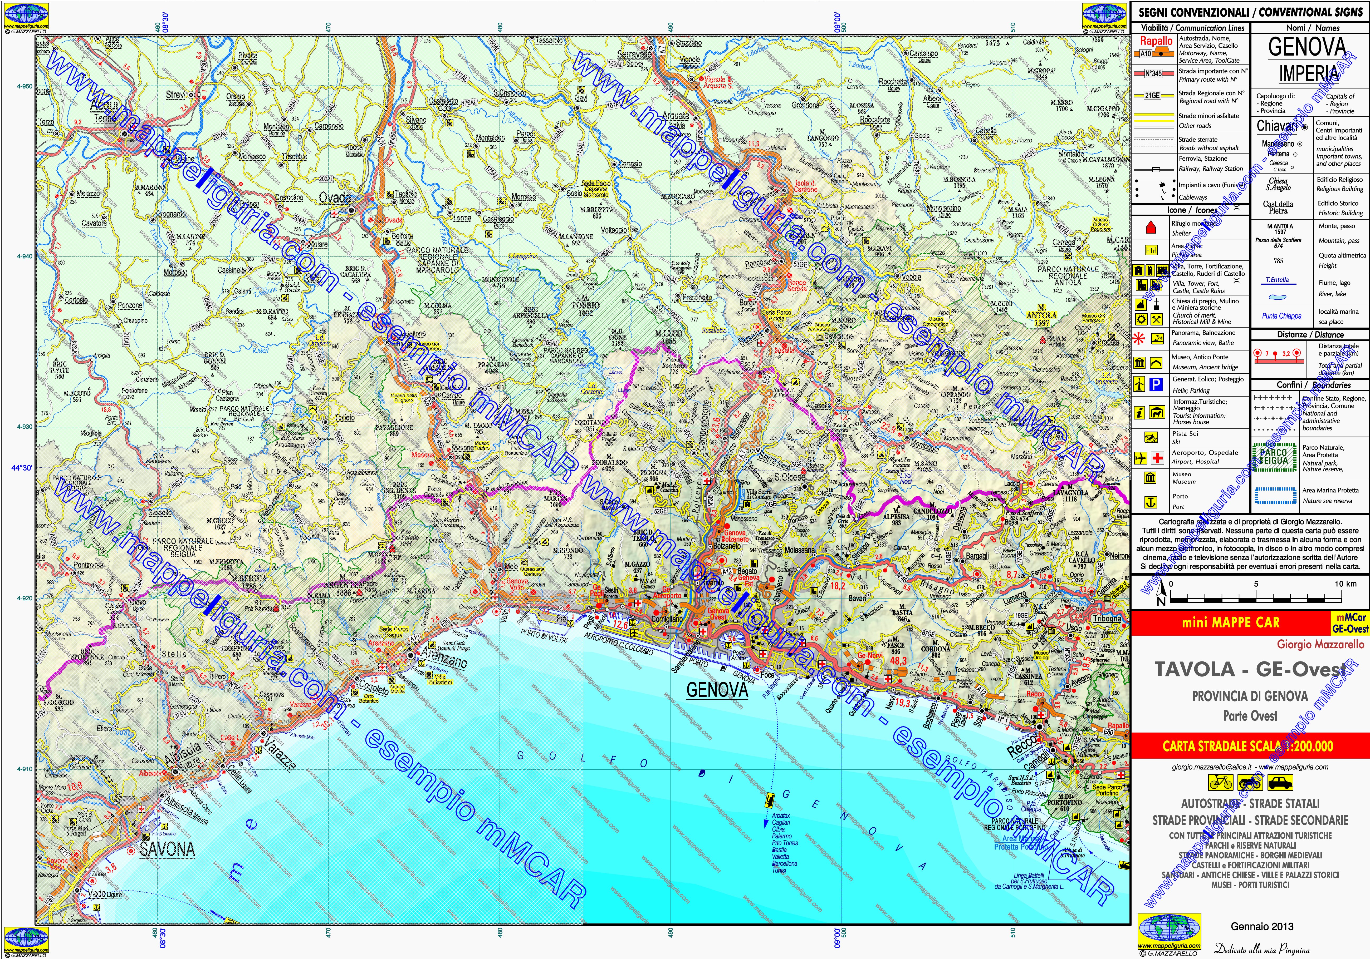
Task: Click the Railway station line symbol sample
Action: pyautogui.click(x=1154, y=170)
